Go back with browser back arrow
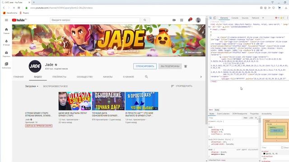Viewport: 289px width, 162px height. (x=4, y=8)
